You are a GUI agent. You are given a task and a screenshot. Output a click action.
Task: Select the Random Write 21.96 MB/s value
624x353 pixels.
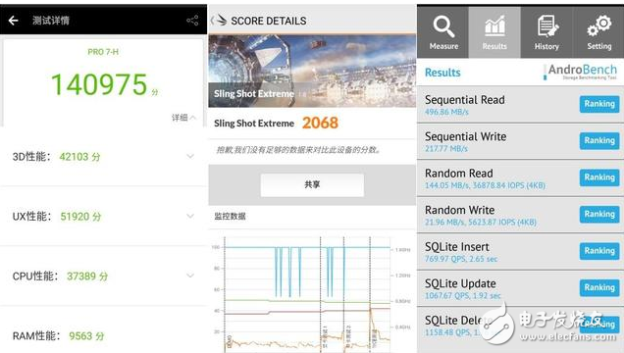(481, 223)
